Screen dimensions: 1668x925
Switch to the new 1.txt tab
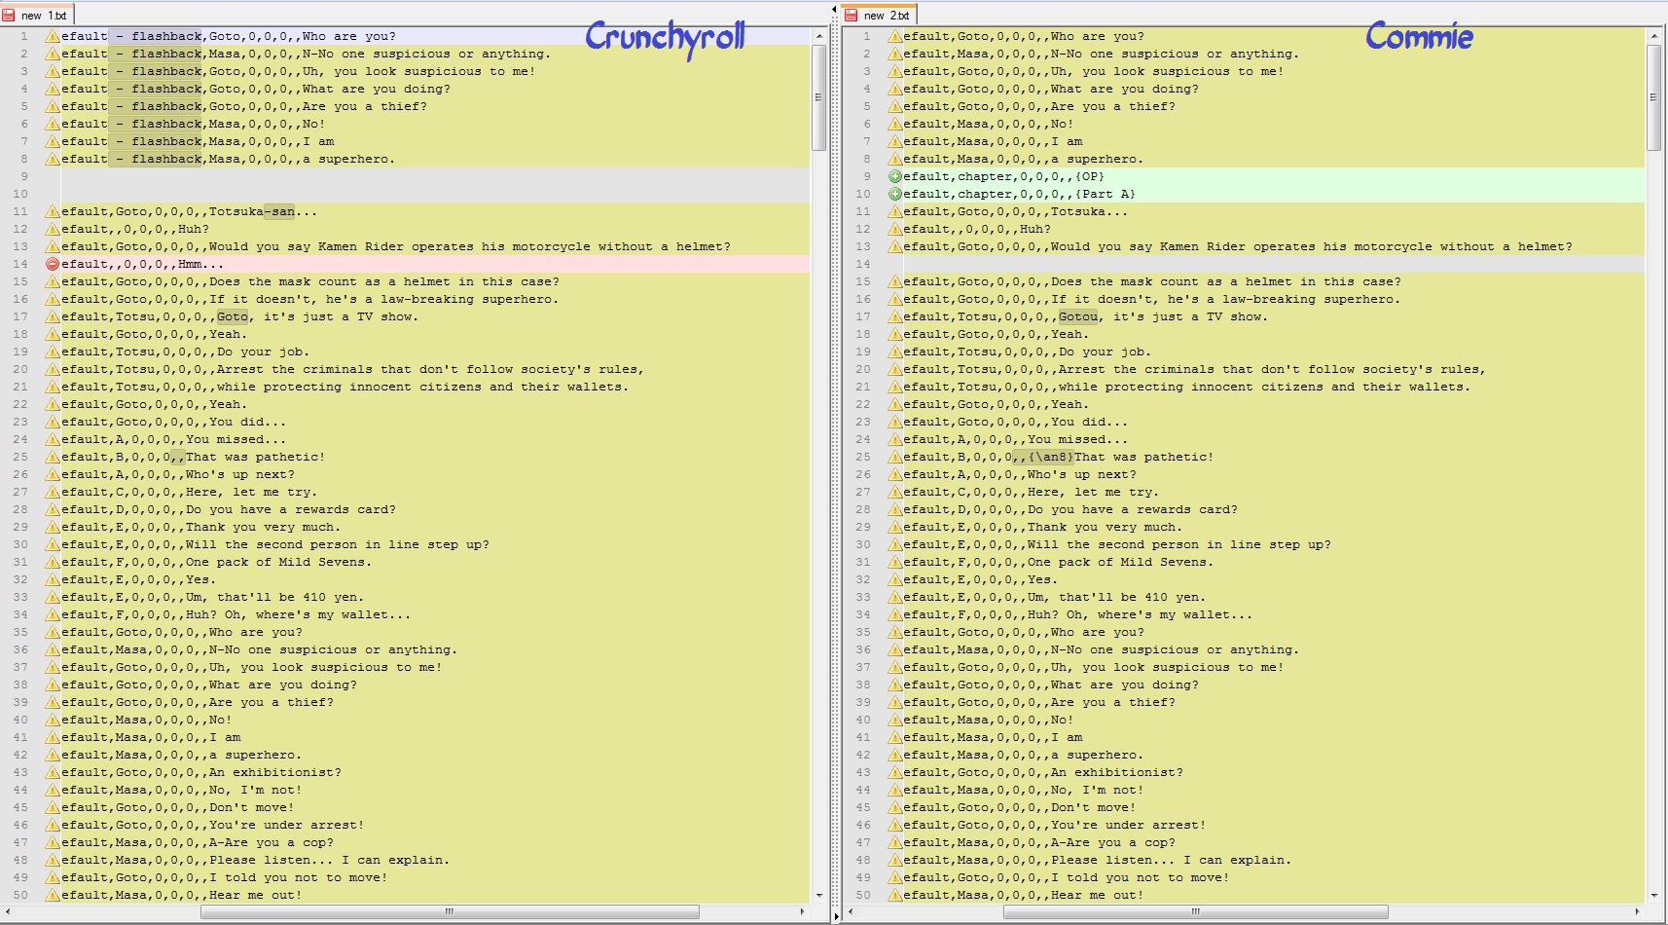(37, 15)
